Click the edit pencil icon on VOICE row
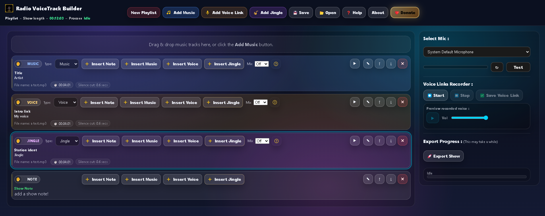 pyautogui.click(x=368, y=102)
